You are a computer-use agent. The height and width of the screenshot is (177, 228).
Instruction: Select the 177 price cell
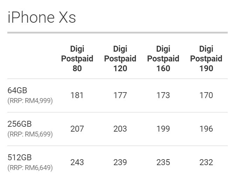120,95
